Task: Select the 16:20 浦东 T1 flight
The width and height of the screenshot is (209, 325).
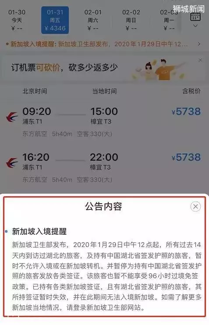Action: point(104,167)
